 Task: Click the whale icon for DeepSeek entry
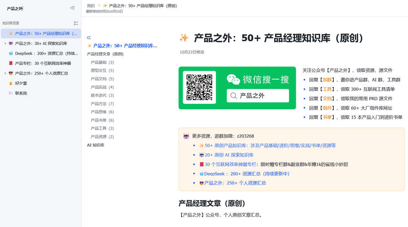tap(11, 53)
